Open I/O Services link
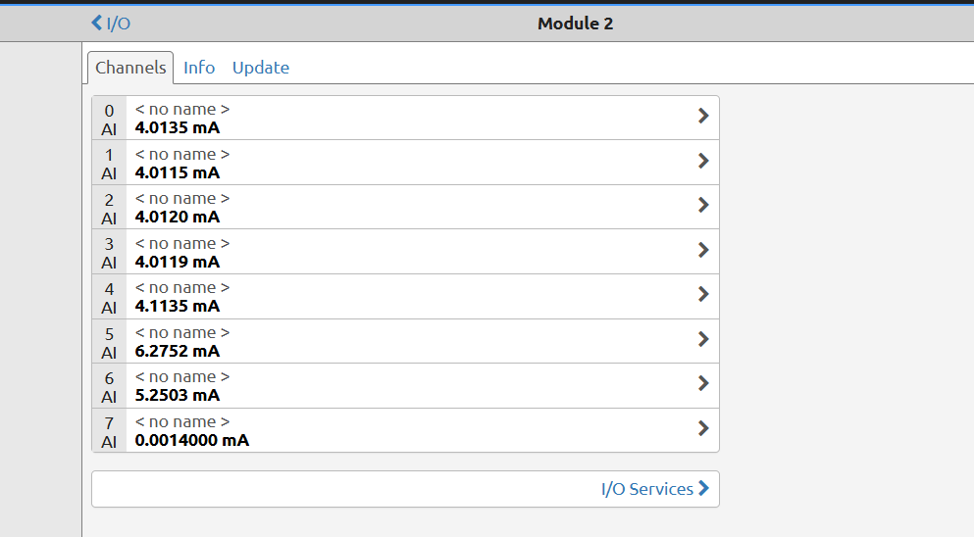 coord(646,489)
